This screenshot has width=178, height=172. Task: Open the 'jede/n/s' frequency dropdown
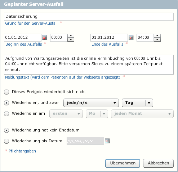pos(91,103)
